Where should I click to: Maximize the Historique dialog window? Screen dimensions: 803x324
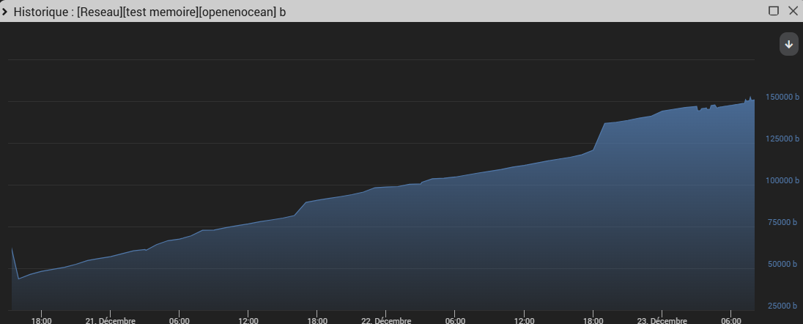click(774, 11)
